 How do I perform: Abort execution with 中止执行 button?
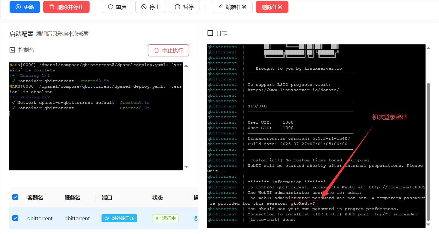point(168,50)
